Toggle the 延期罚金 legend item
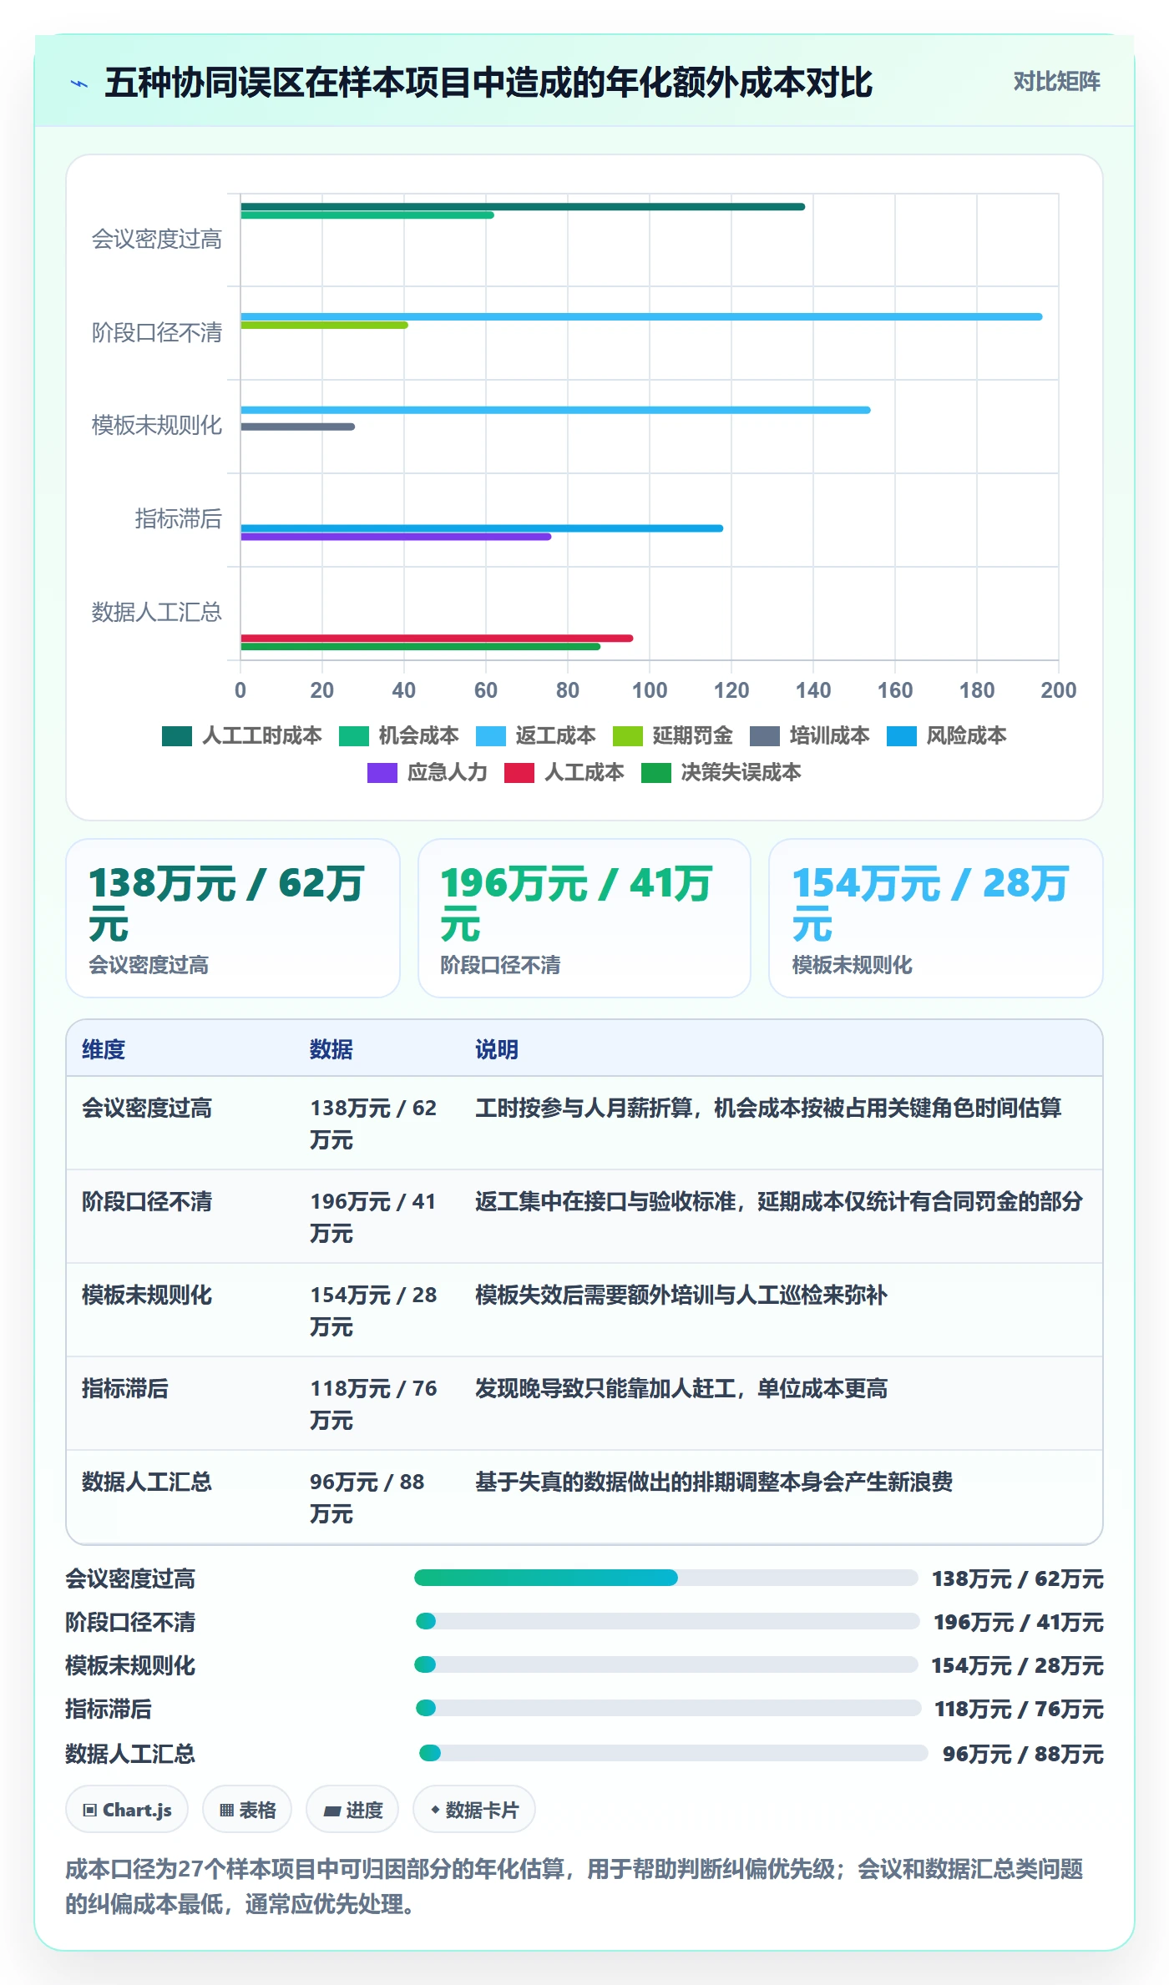 (673, 735)
